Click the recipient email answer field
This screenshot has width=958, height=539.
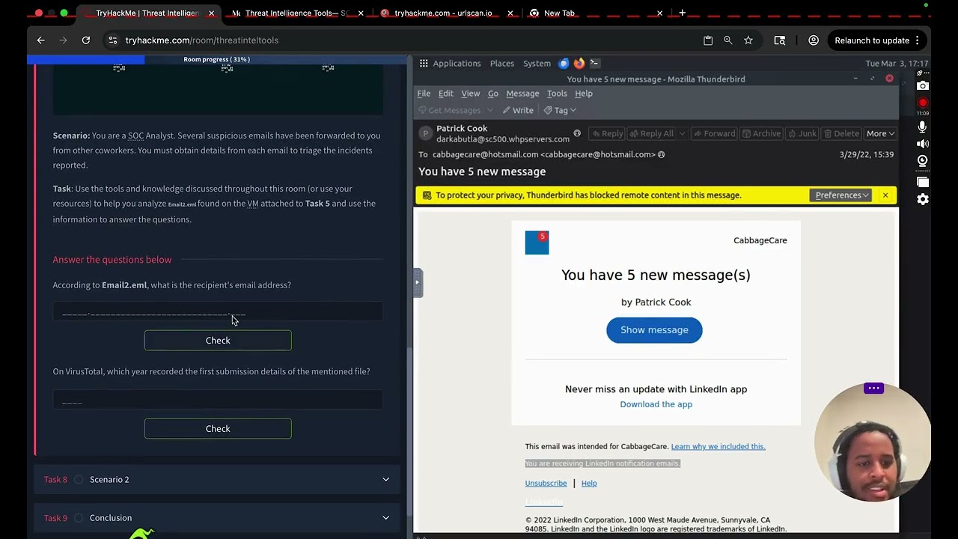click(x=218, y=313)
